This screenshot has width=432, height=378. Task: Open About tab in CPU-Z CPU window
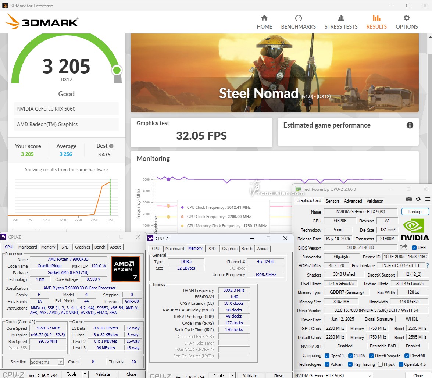coord(115,247)
